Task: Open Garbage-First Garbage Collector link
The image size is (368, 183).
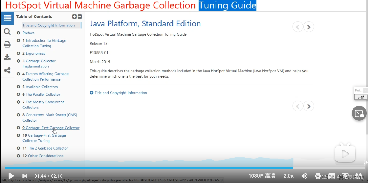Action: [51, 128]
